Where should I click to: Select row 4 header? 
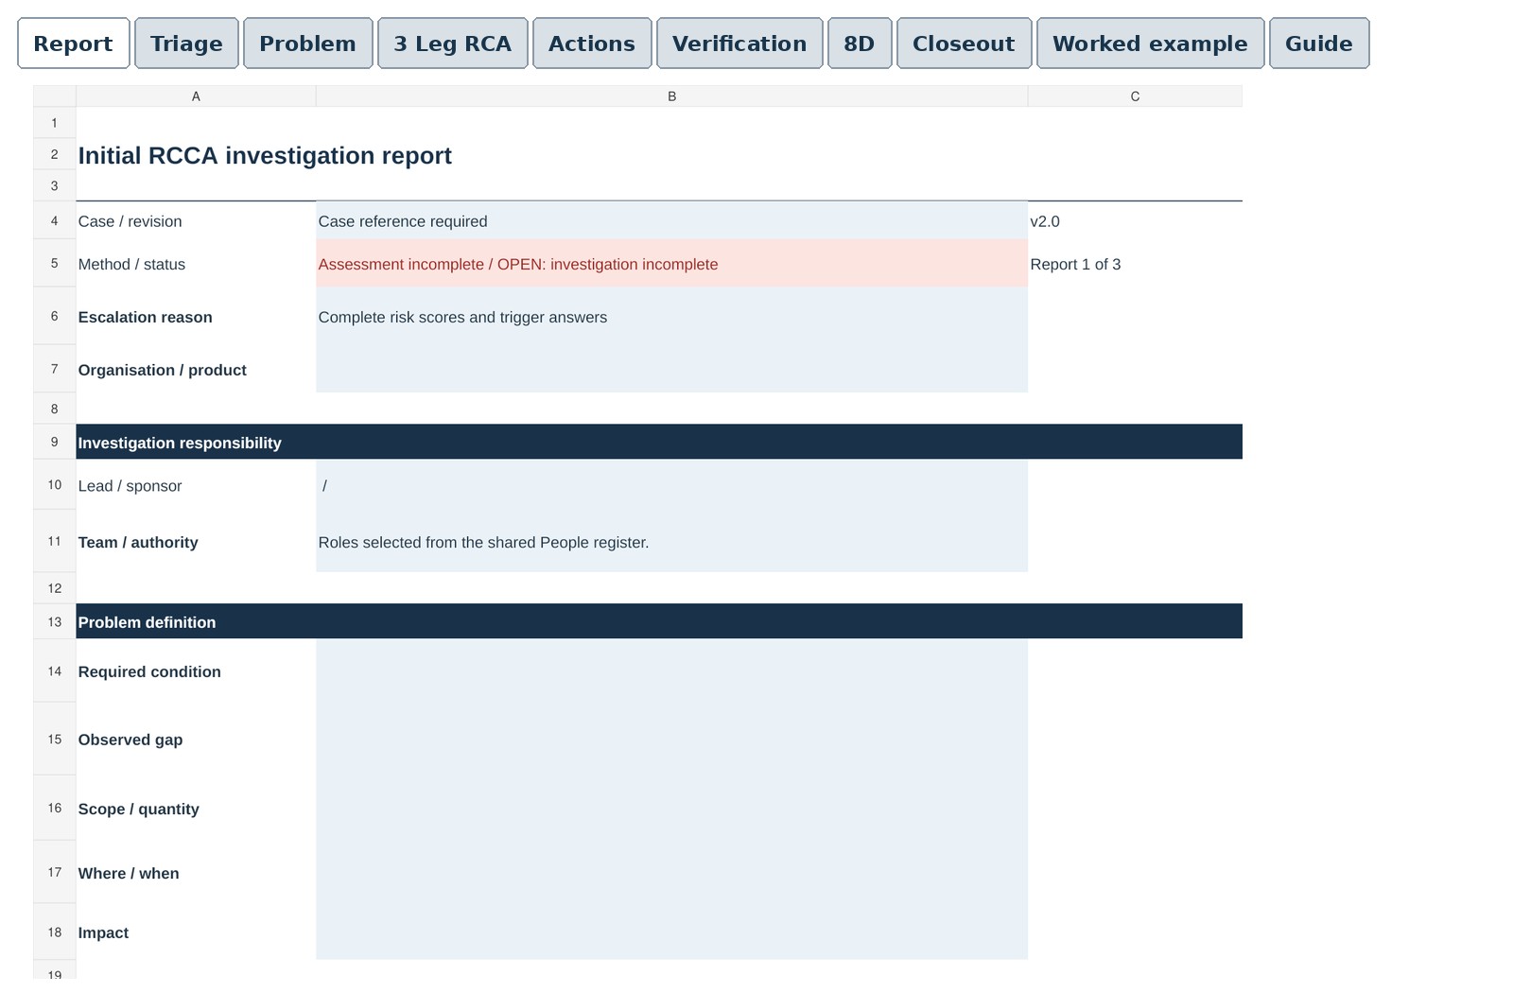point(55,221)
